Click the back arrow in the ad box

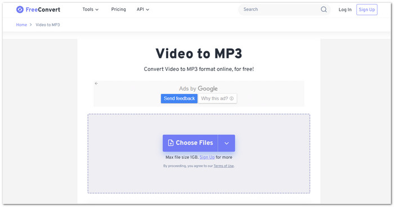pos(96,83)
